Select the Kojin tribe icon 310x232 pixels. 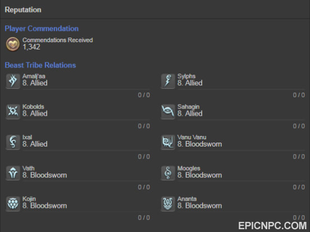(x=13, y=203)
